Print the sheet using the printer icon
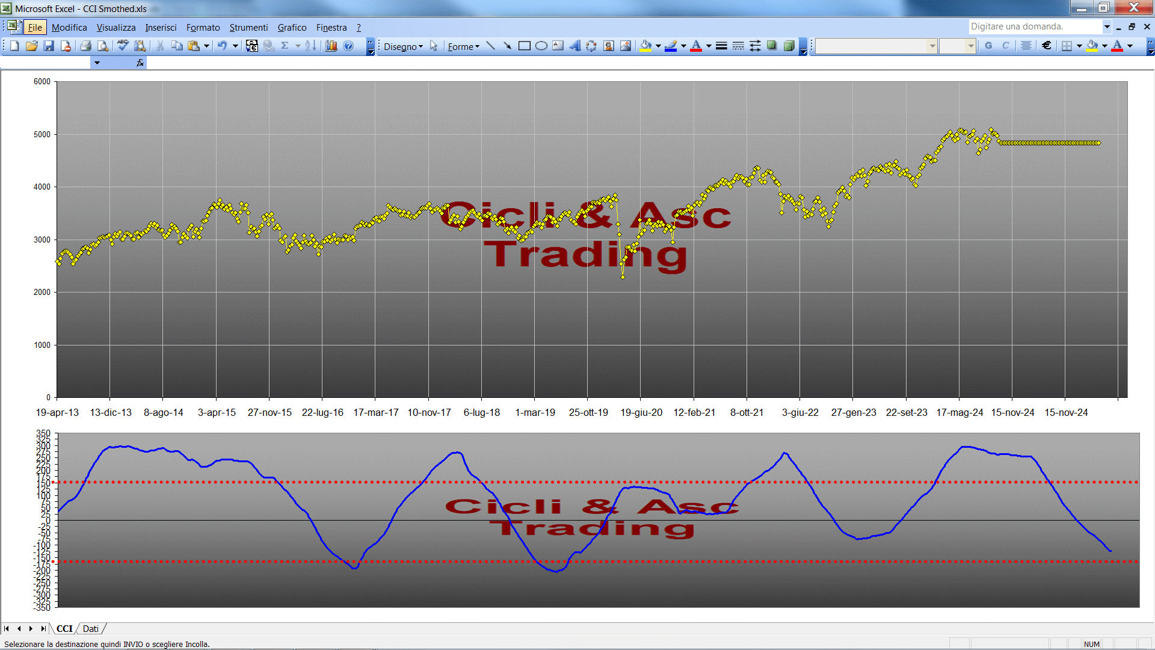 pos(85,46)
